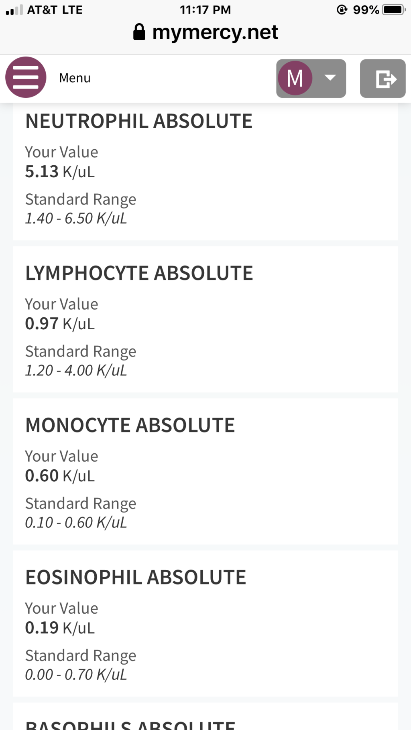
Task: Open the purple hamburger menu icon
Action: tap(26, 77)
